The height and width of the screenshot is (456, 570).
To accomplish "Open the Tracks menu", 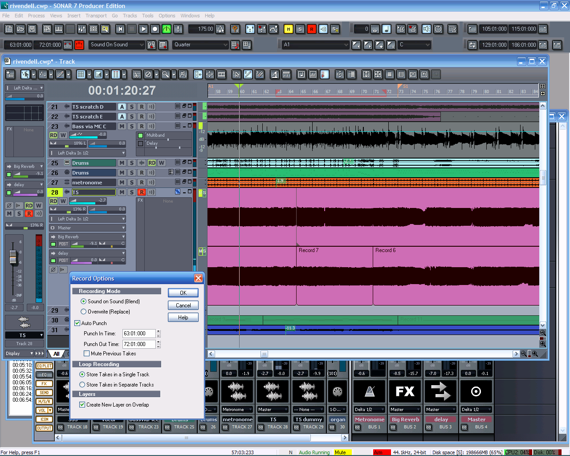I will pos(130,16).
